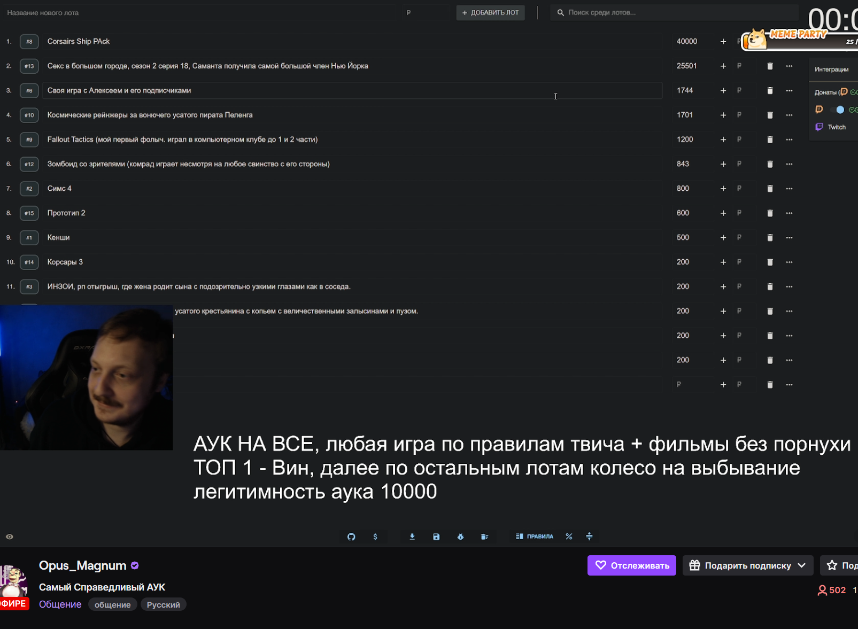Screen dimensions: 858x629
Task: Click the Подарить подписку button
Action: point(748,565)
